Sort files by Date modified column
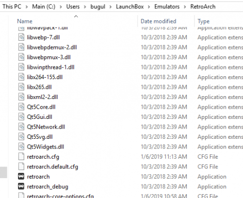Screen dimensions: 243x198 point(158,21)
